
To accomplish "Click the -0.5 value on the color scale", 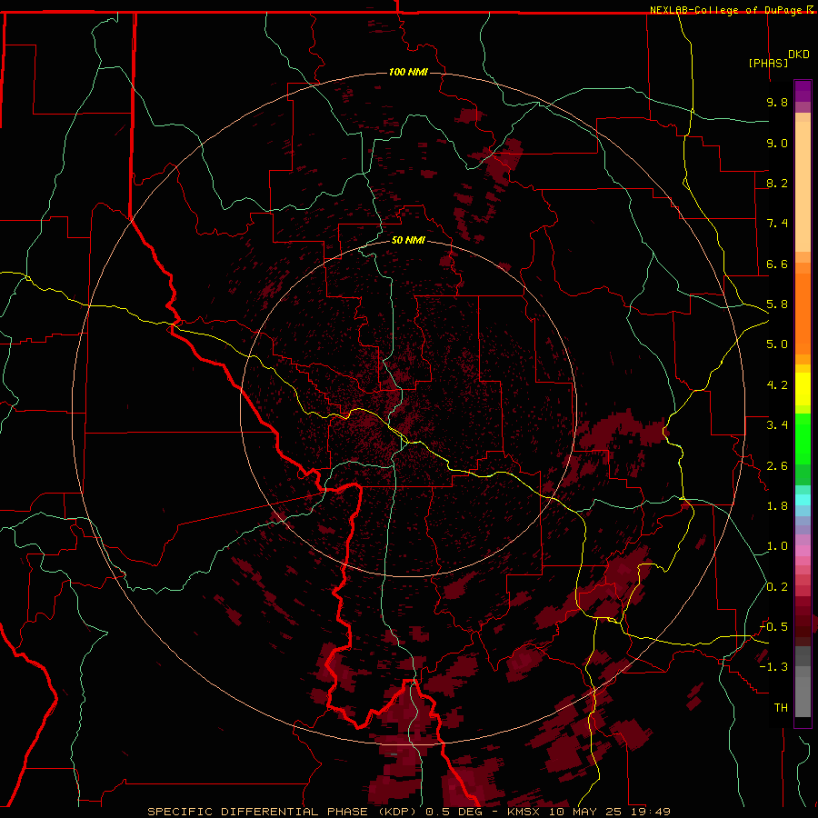I will (773, 627).
